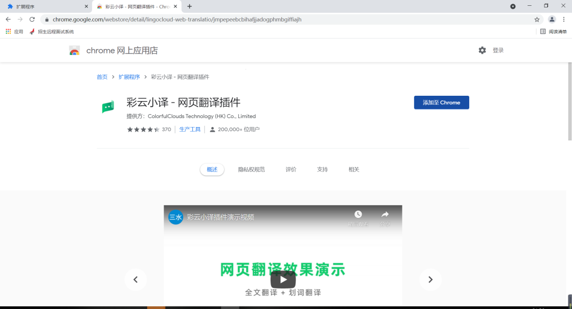Go back with the browser back arrow
This screenshot has height=309, width=572.
pyautogui.click(x=8, y=19)
